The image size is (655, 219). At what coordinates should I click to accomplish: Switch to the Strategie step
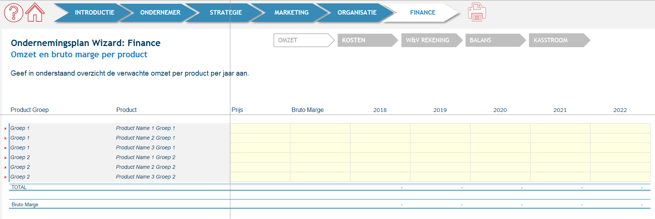tap(226, 12)
